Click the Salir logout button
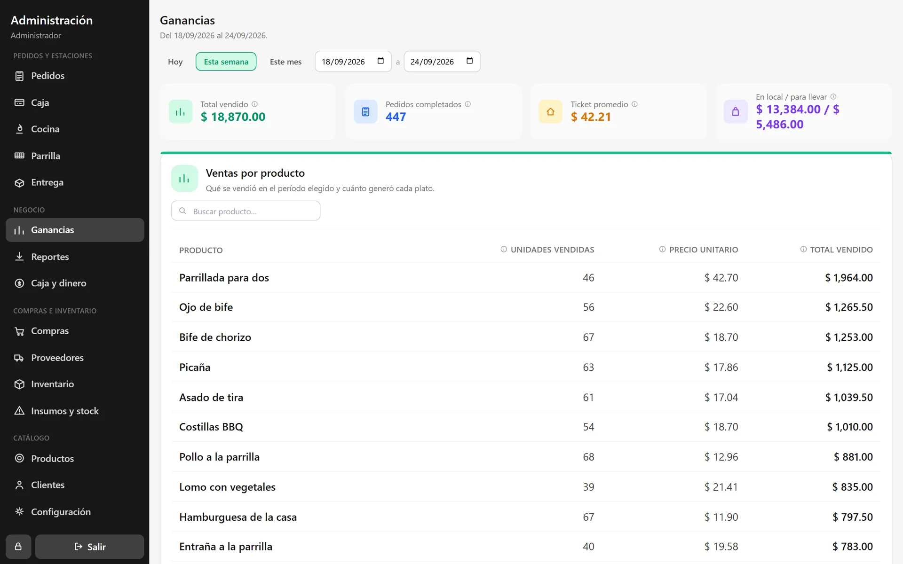 [x=89, y=547]
